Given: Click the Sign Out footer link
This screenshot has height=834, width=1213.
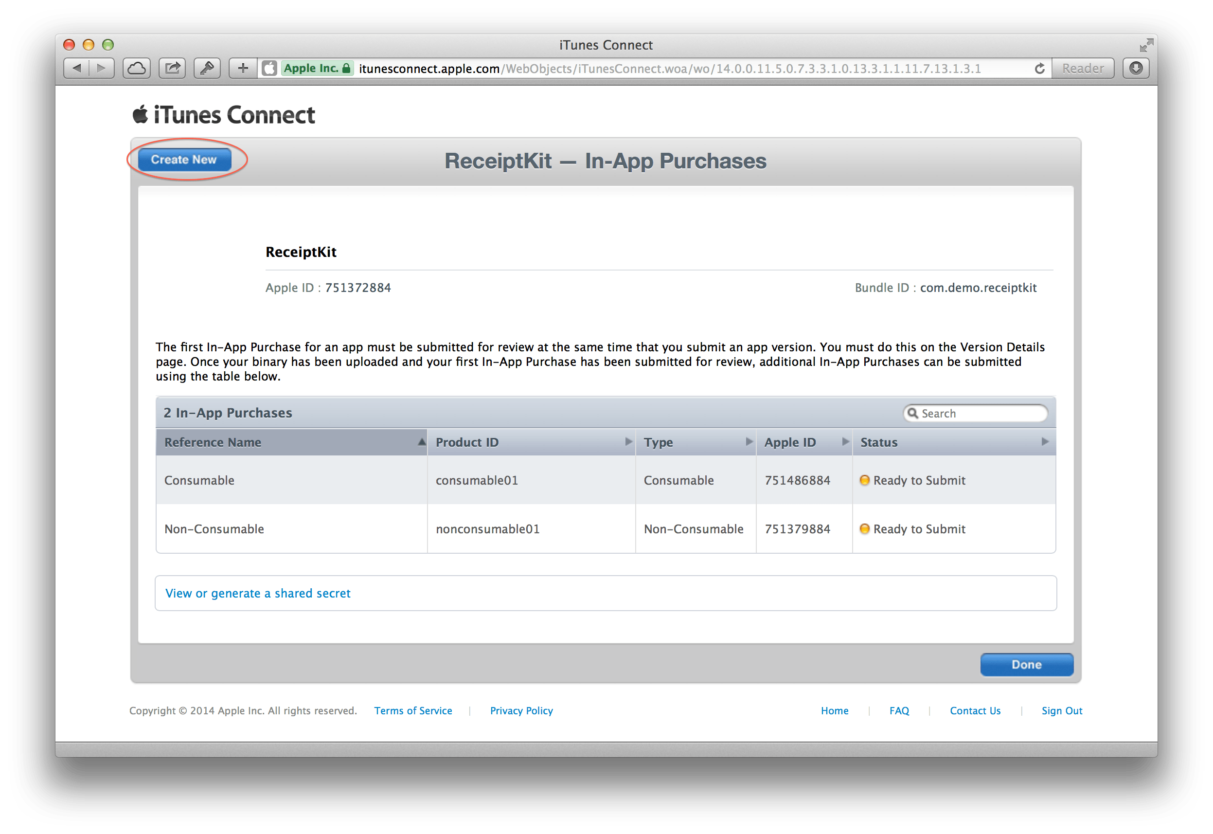Looking at the screenshot, I should [1062, 711].
